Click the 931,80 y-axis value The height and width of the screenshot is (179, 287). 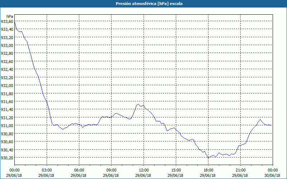point(7,93)
